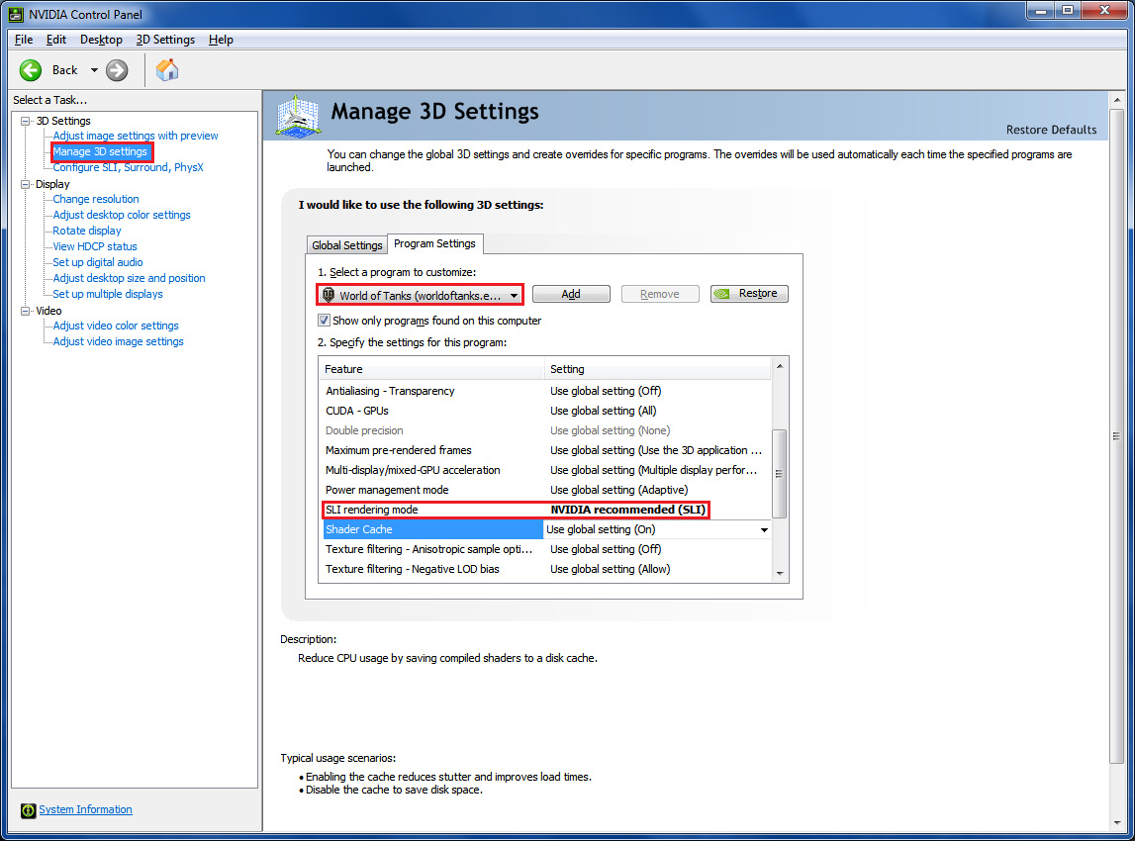
Task: Open the Desktop menu
Action: pyautogui.click(x=101, y=40)
